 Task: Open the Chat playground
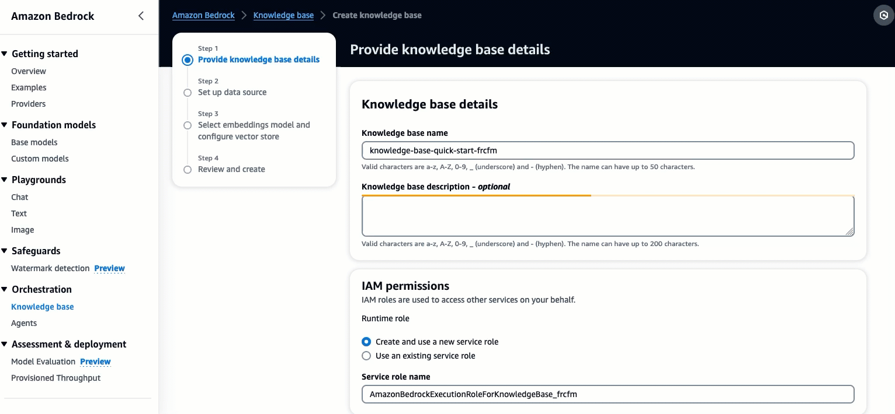20,197
